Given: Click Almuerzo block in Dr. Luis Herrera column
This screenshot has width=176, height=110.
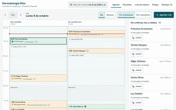Looking at the screenshot, I should click(96, 93).
